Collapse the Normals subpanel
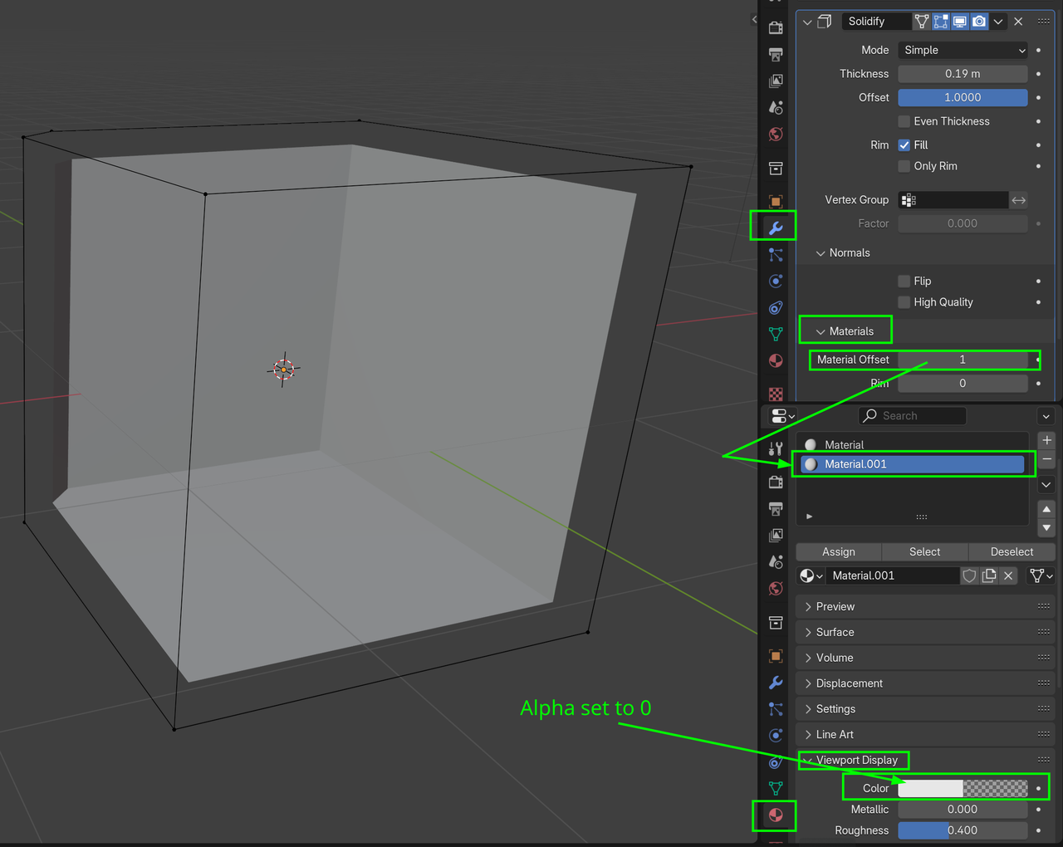The height and width of the screenshot is (847, 1063). point(849,253)
